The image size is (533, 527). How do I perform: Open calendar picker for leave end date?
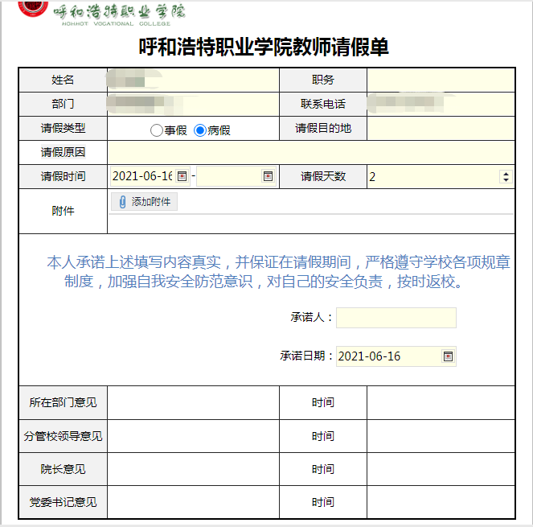(268, 176)
